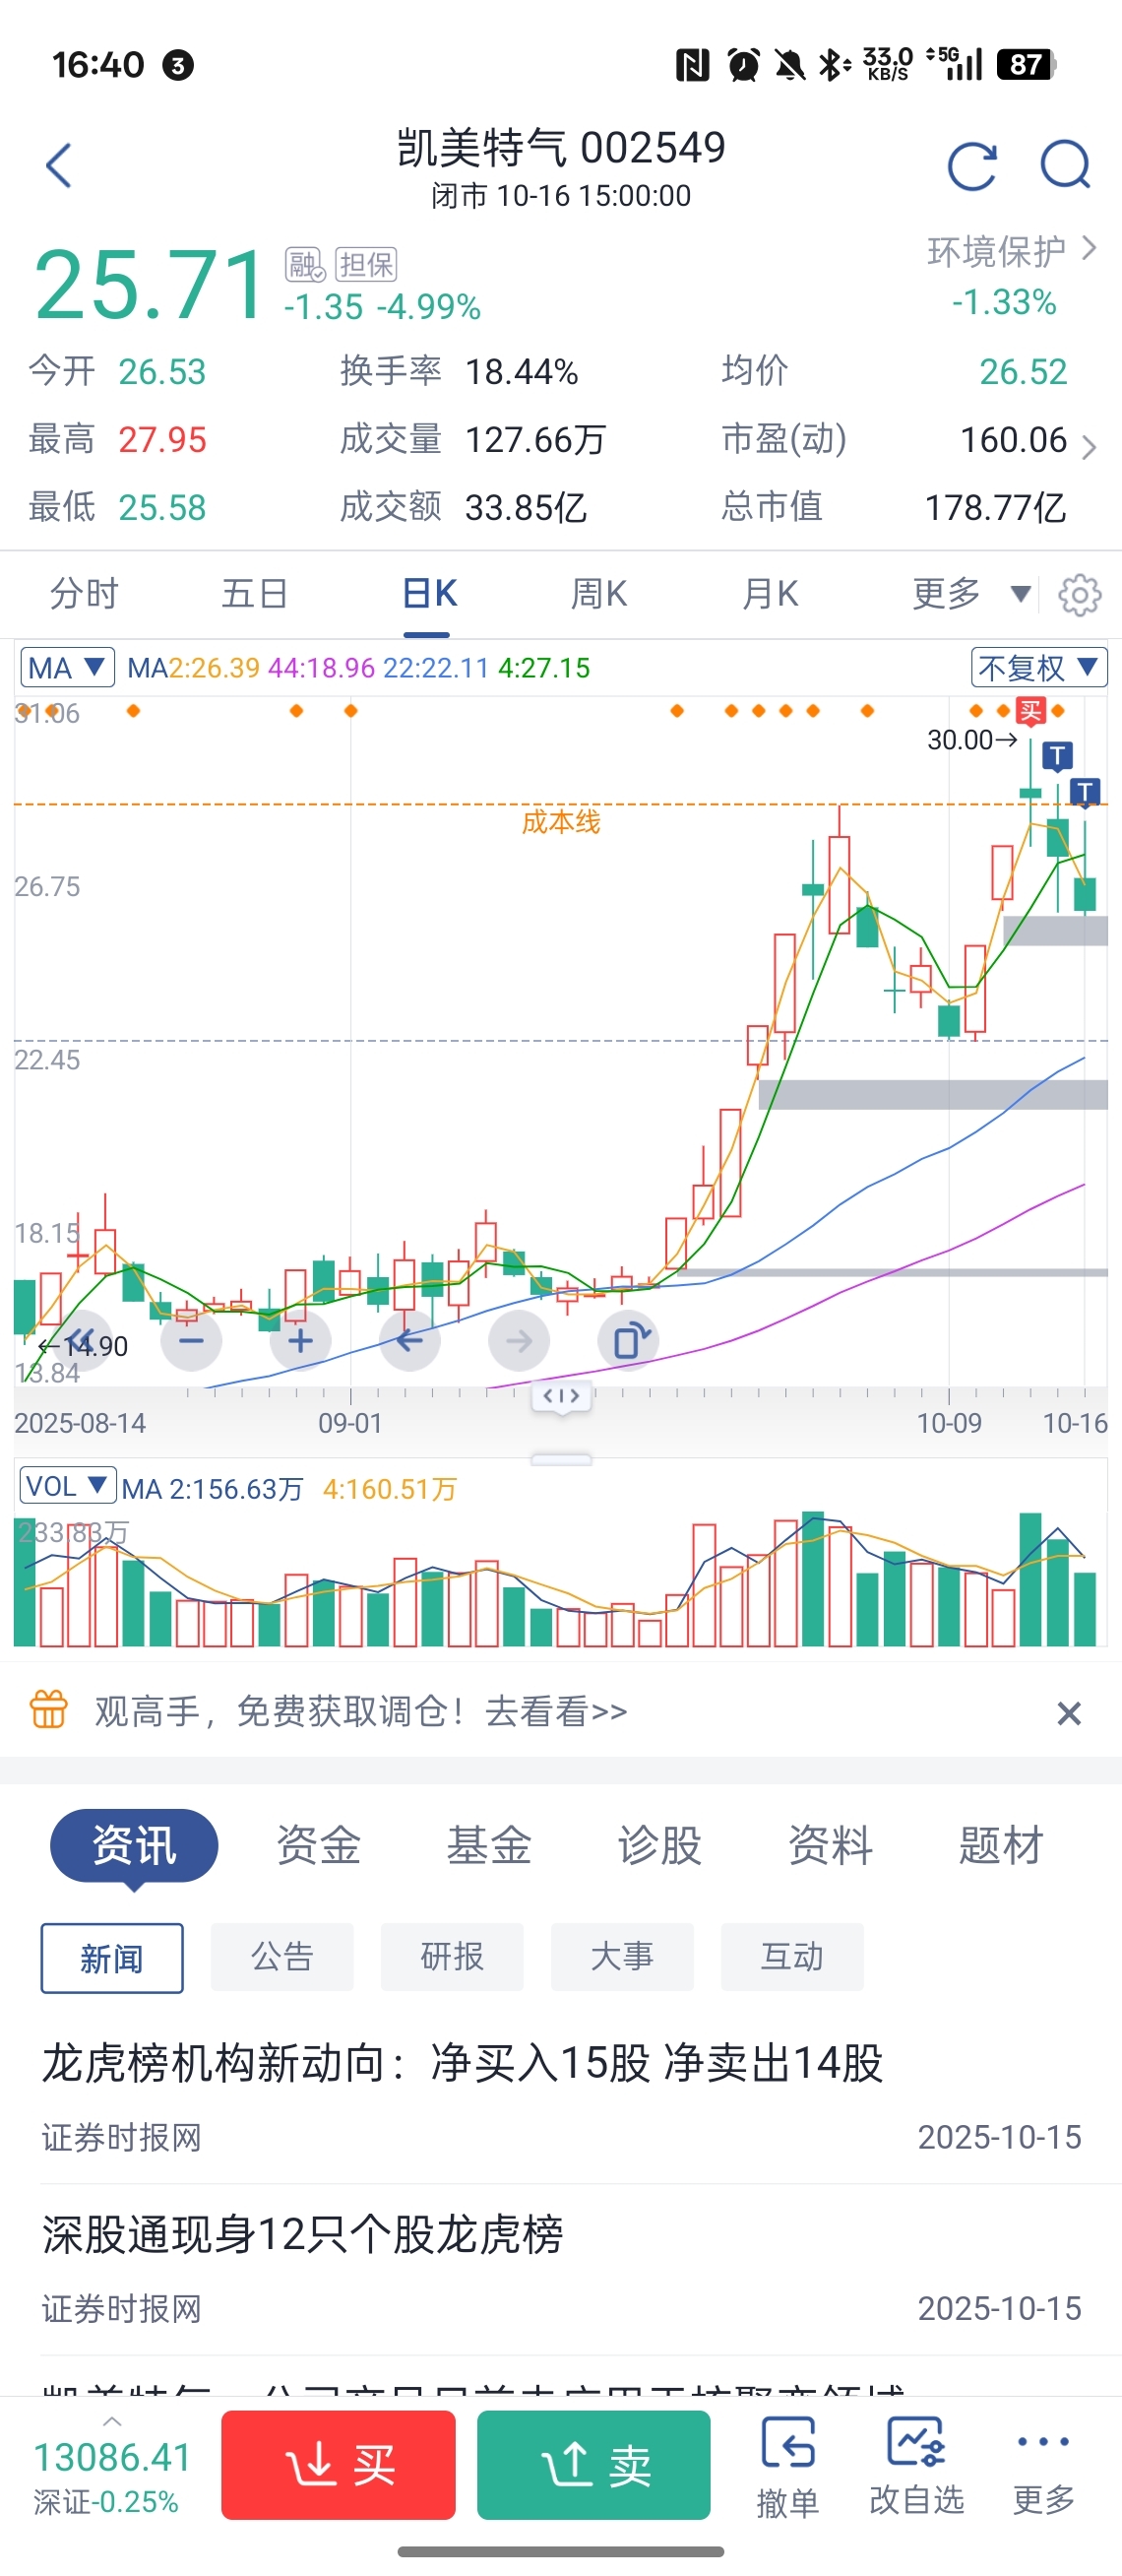Select the 研报 filter
Image resolution: width=1122 pixels, height=2576 pixels.
click(x=452, y=1957)
